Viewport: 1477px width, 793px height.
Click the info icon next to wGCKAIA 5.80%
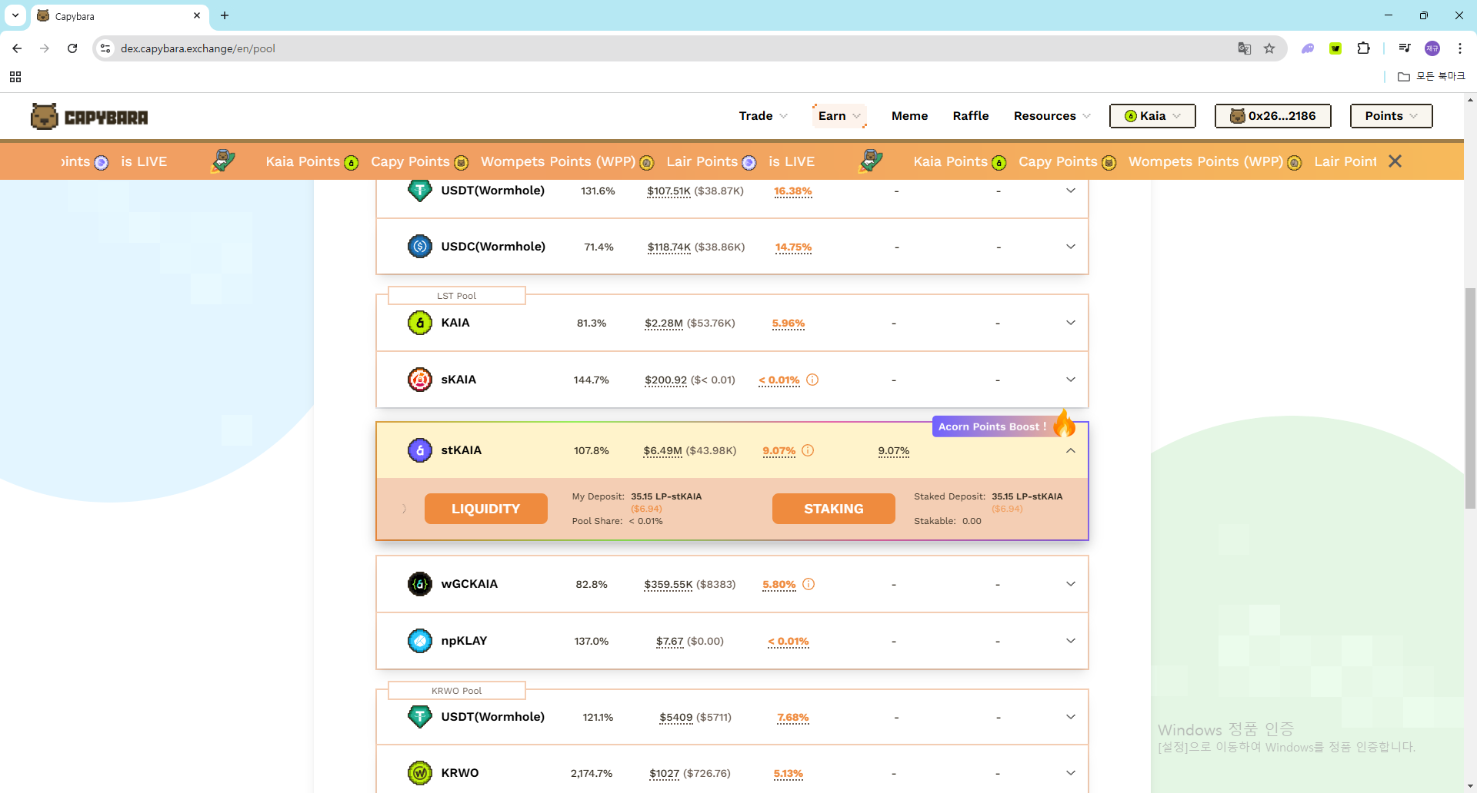pyautogui.click(x=809, y=584)
